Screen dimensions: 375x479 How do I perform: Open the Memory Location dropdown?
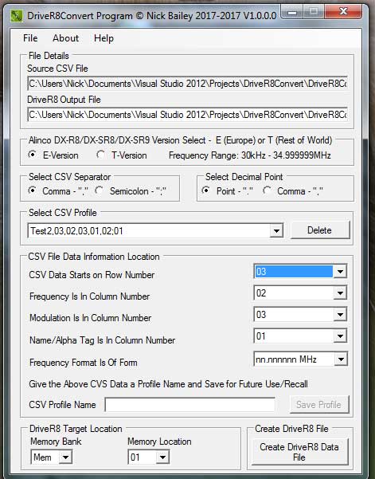(x=162, y=457)
